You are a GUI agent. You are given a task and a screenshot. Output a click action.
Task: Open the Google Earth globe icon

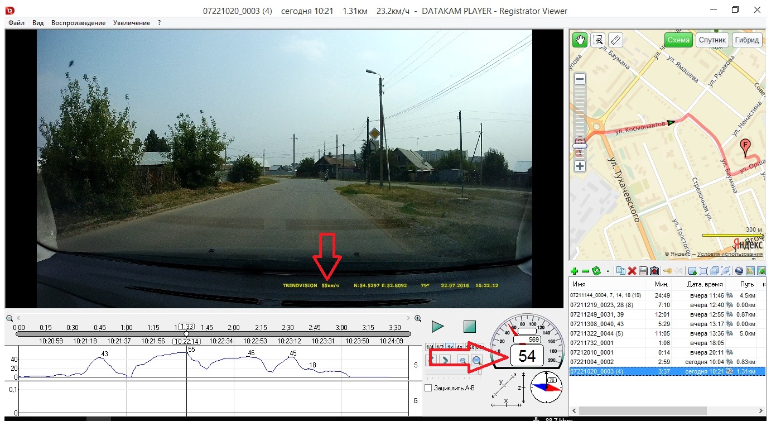(x=739, y=271)
